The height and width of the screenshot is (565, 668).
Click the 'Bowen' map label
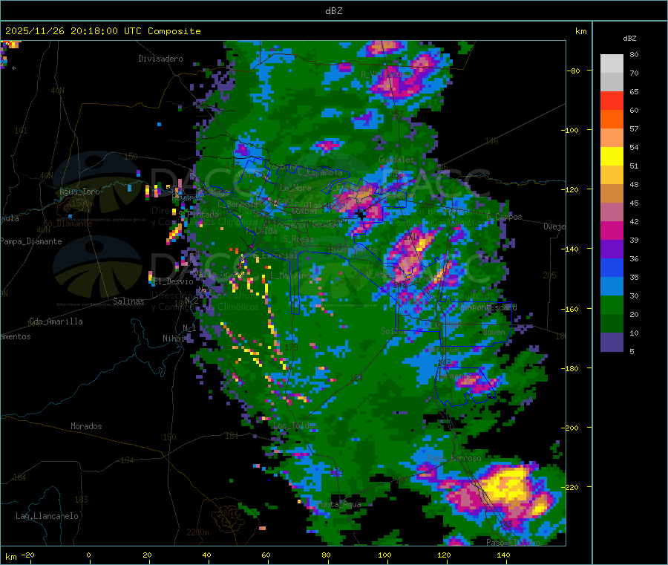pyautogui.click(x=494, y=332)
